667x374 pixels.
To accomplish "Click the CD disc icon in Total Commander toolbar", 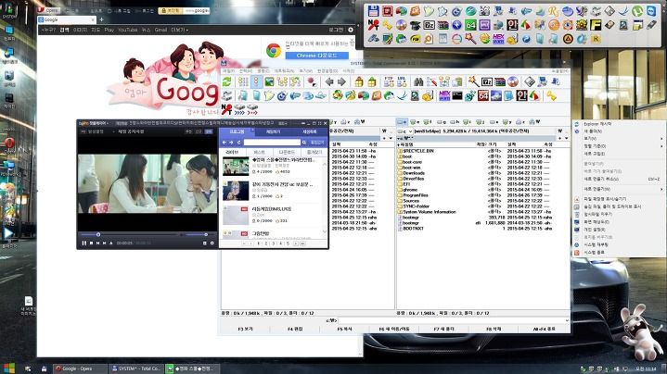I will 513,81.
